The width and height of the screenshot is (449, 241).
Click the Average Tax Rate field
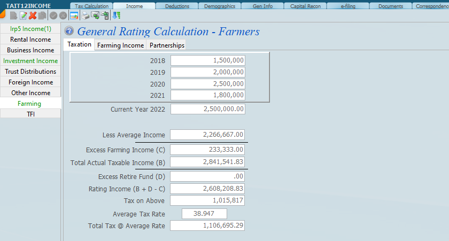tap(204, 214)
